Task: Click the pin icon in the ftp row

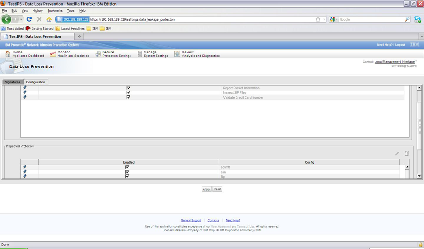Action: click(25, 176)
